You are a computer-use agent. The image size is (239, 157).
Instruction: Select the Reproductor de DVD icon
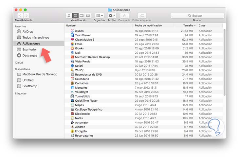coord(72,75)
